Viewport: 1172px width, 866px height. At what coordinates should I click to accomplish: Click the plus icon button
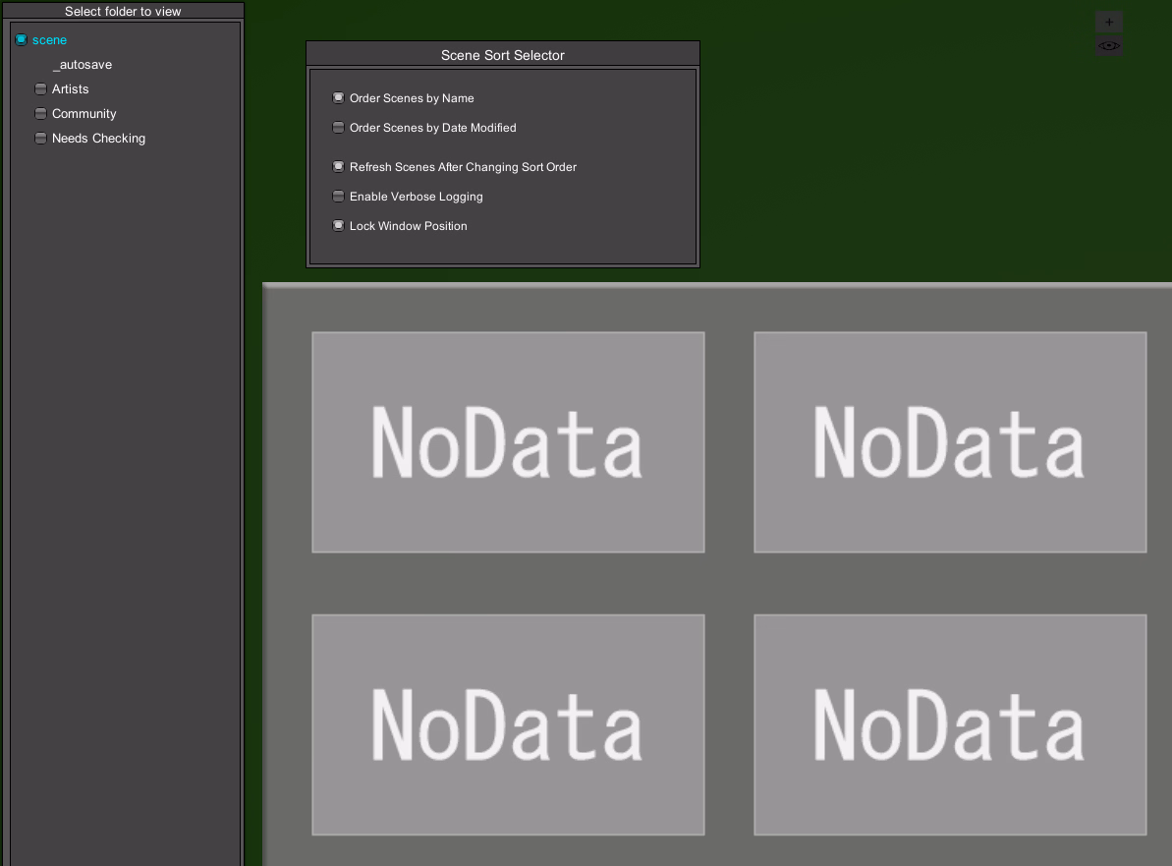[1109, 22]
